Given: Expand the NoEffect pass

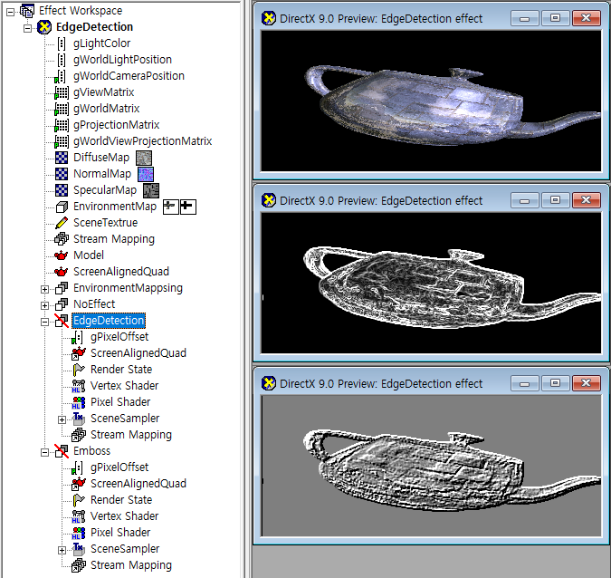Looking at the screenshot, I should pos(45,306).
